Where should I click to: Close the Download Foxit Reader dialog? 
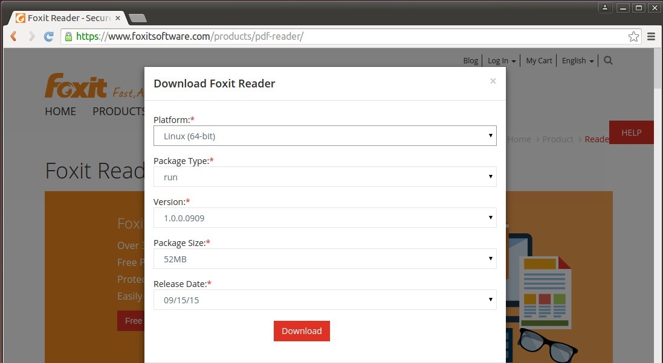(493, 81)
